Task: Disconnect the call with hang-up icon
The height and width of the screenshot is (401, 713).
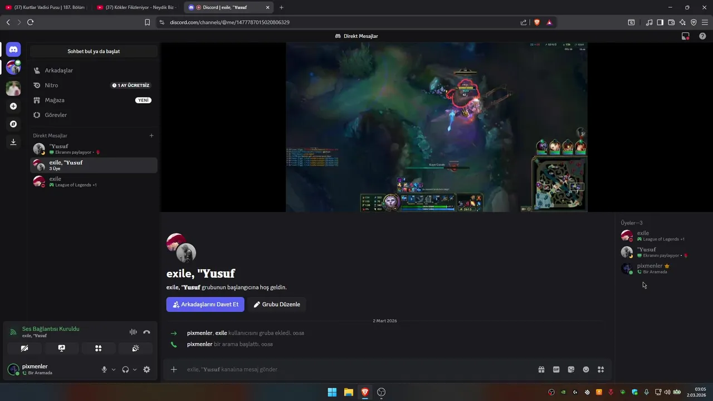Action: [146, 332]
